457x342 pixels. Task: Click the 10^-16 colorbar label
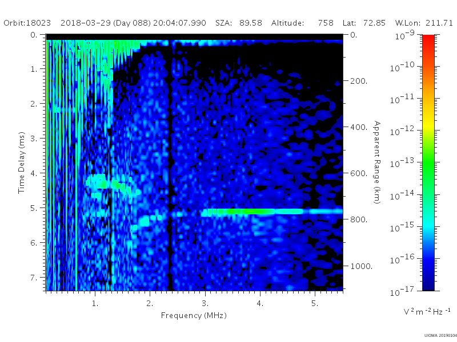[402, 259]
